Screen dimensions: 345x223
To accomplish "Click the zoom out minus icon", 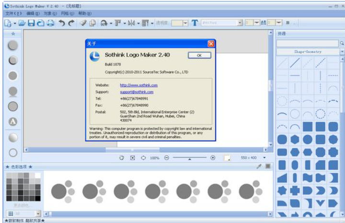I will (x=166, y=157).
